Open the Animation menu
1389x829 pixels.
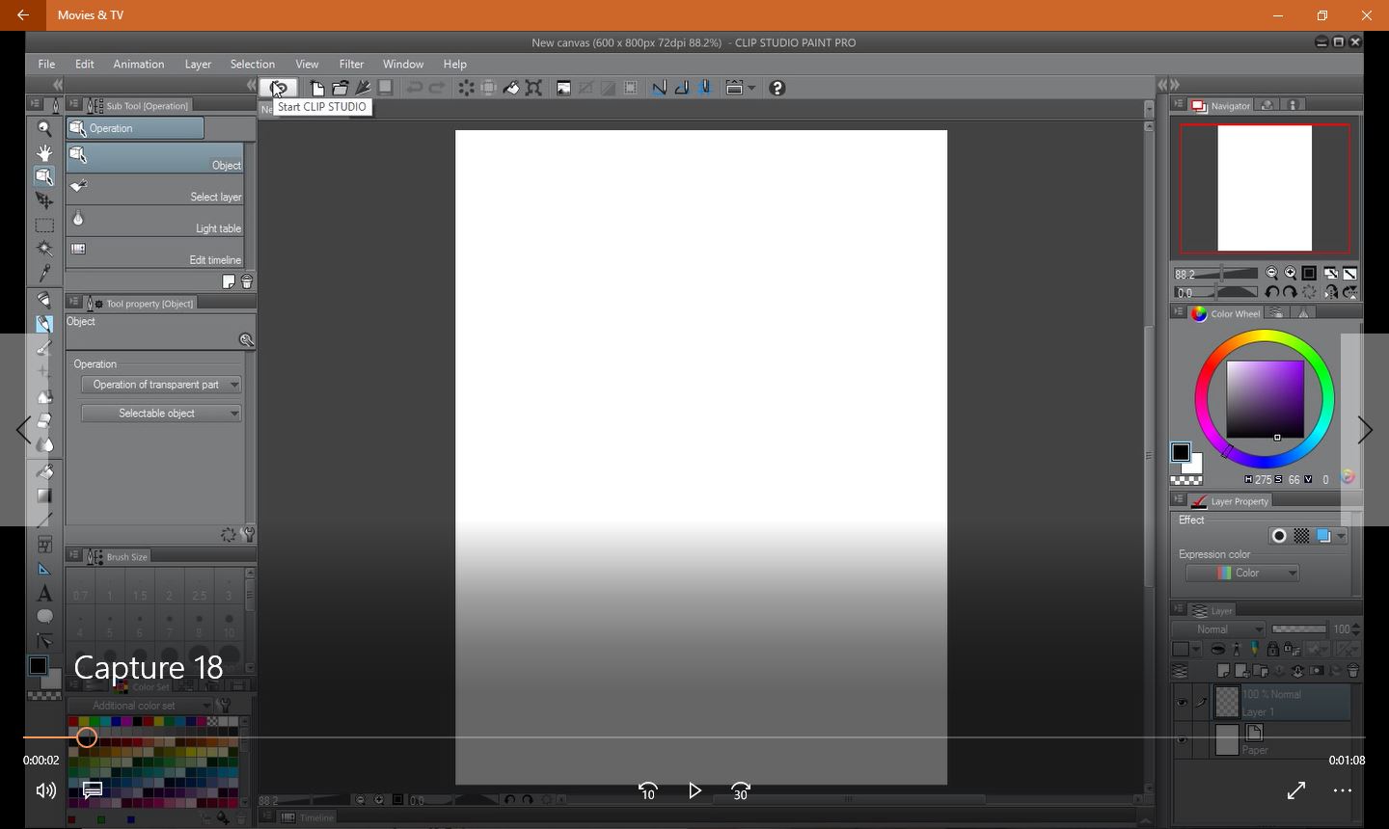[x=139, y=64]
